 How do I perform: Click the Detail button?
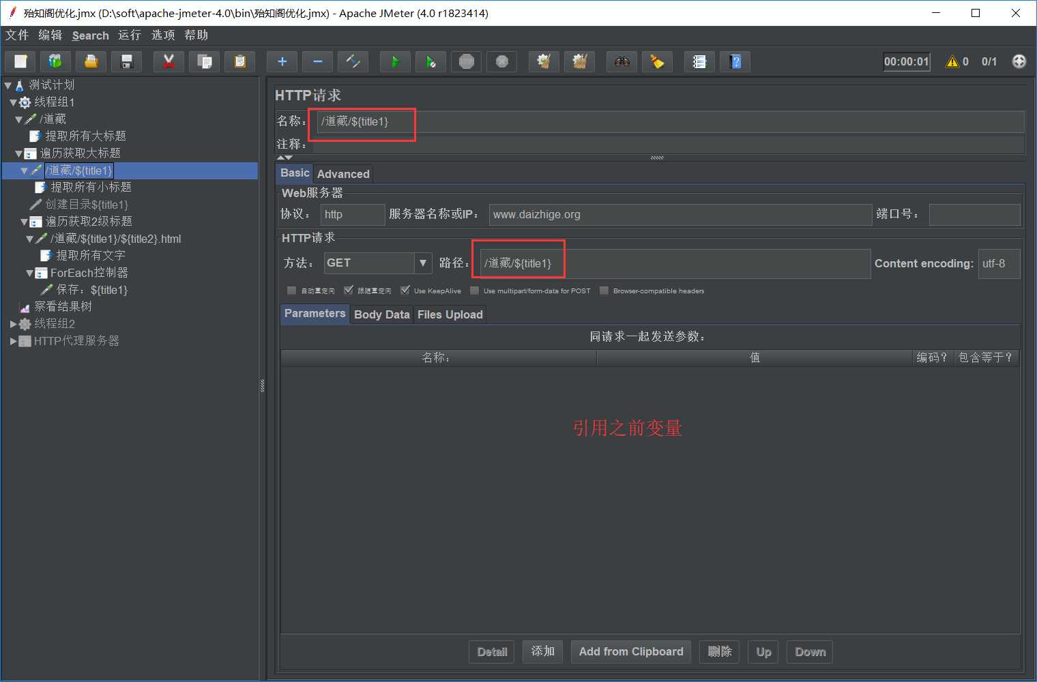pos(492,652)
